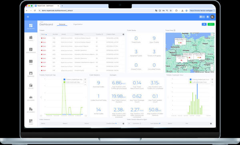Viewport: 240px width, 145px height.
Task: Open the notifications bell
Action: pos(208,17)
